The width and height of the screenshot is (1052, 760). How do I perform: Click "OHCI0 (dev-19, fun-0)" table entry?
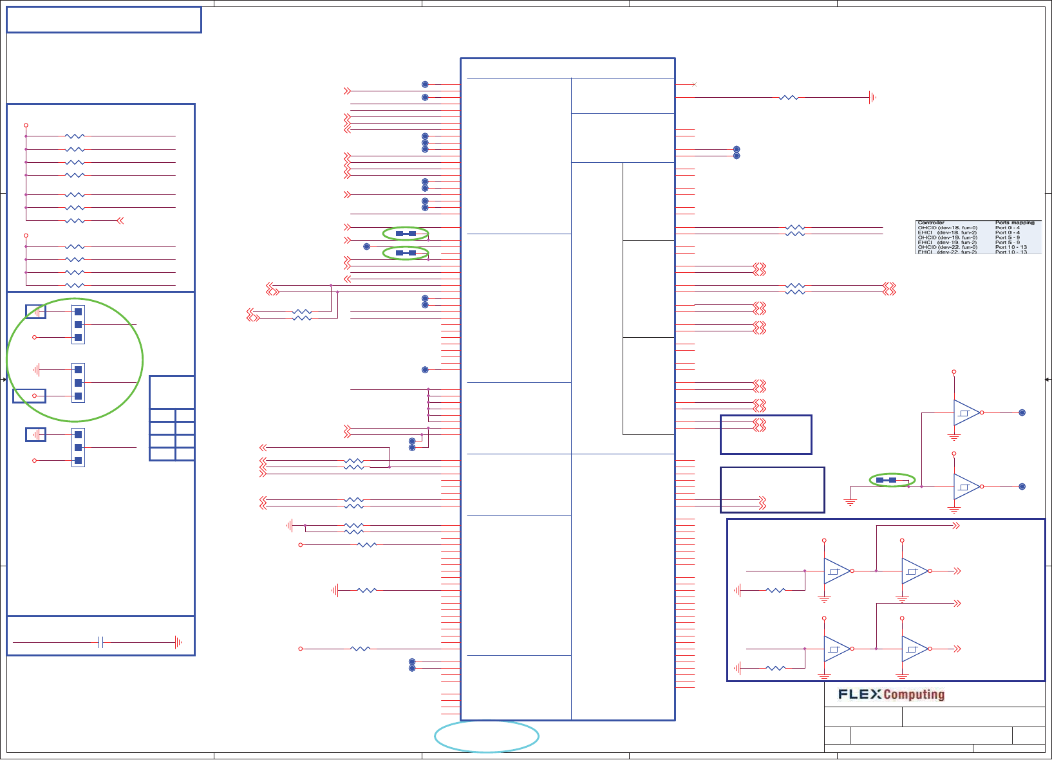(x=947, y=237)
